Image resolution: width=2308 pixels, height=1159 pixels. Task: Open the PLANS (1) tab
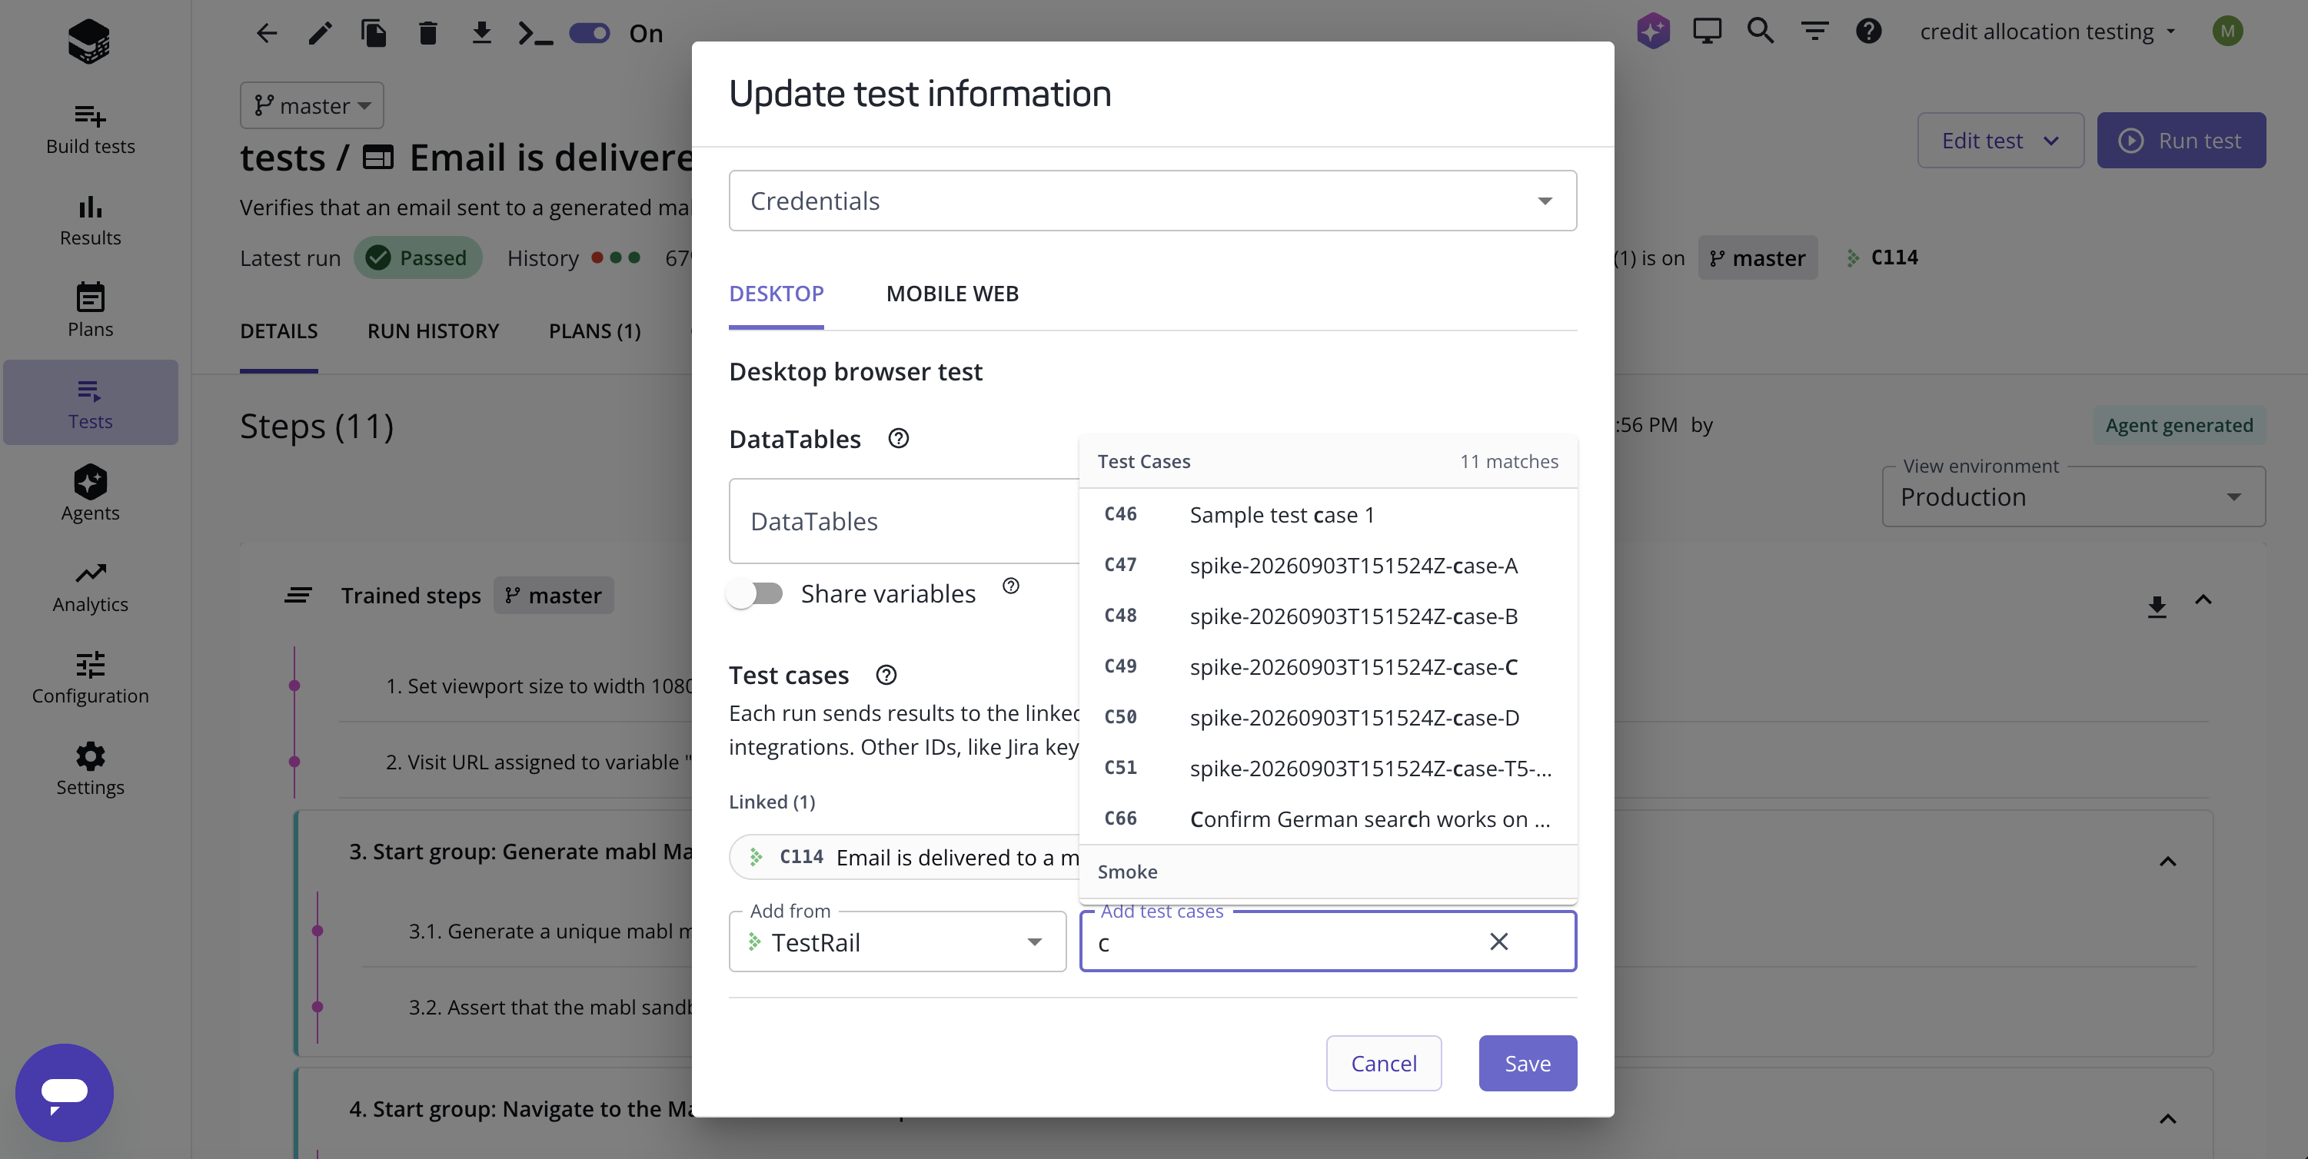tap(594, 330)
